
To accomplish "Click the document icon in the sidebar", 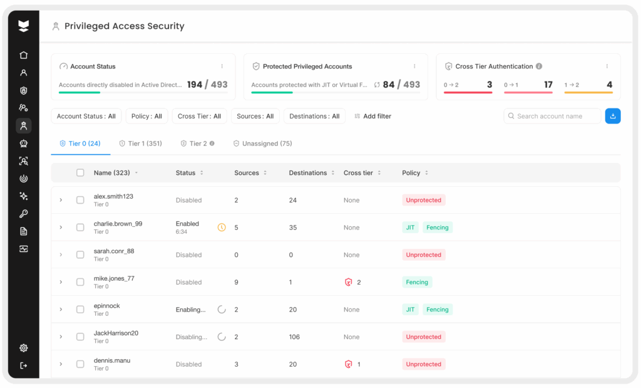I will coord(24,231).
